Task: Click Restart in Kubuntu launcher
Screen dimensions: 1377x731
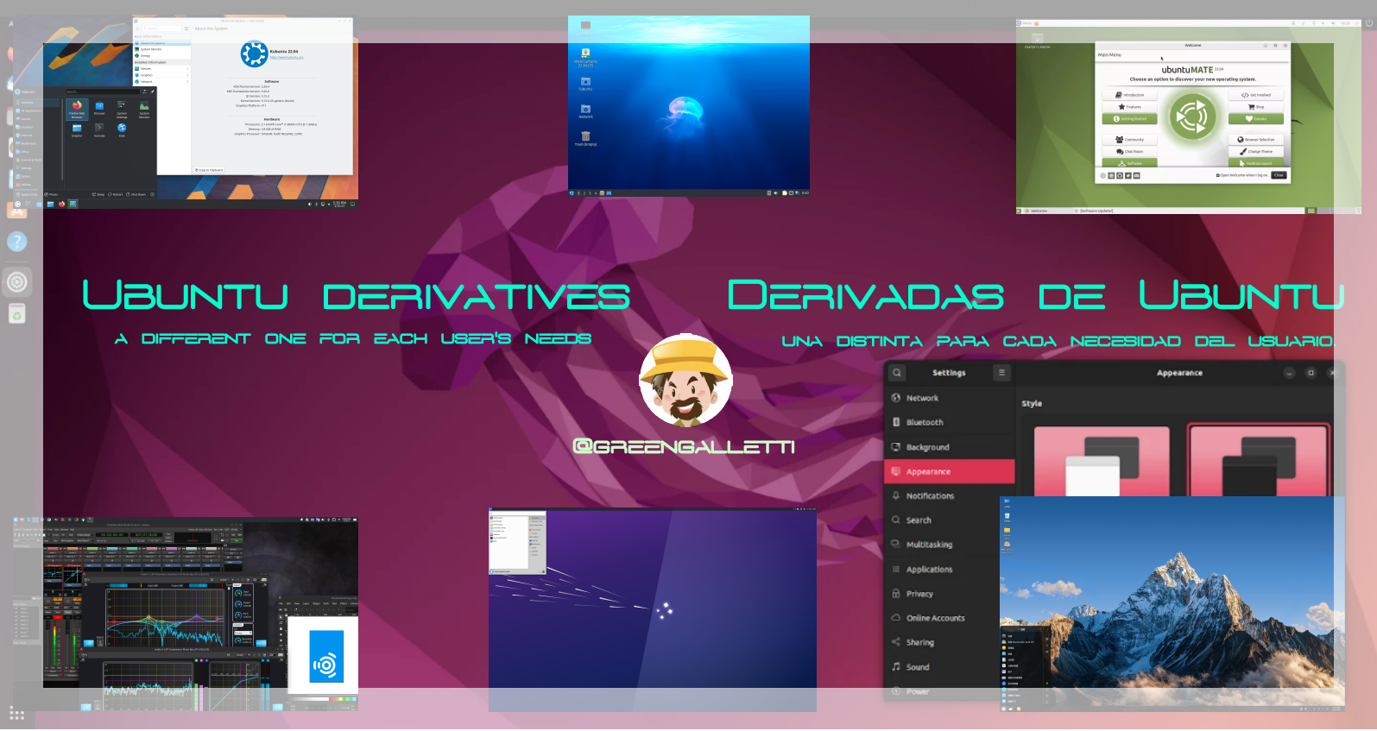Action: point(116,194)
